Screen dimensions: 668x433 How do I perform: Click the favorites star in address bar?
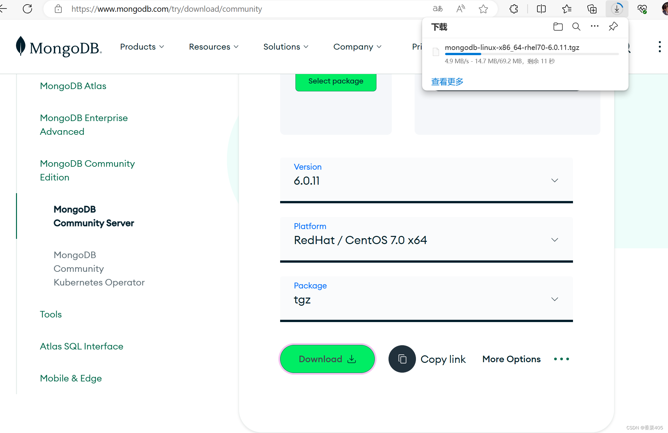483,9
